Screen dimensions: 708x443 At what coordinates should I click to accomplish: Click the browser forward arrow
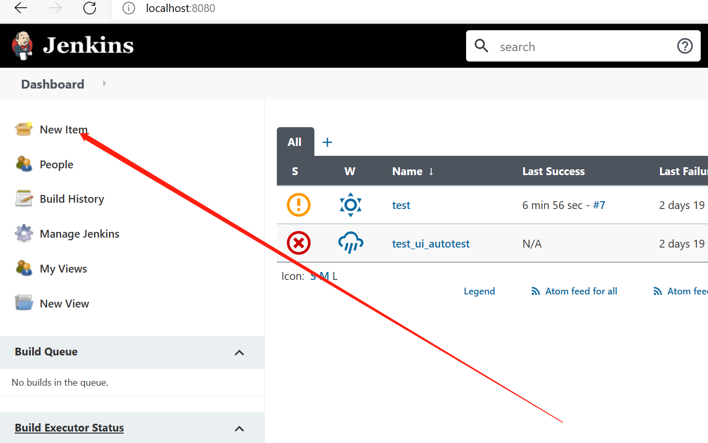tap(55, 8)
